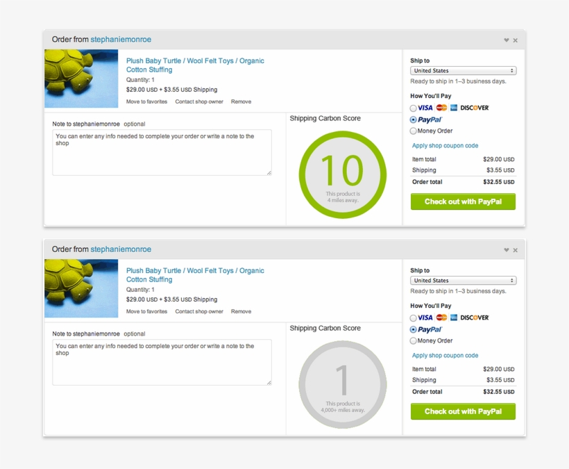The image size is (569, 469).
Task: Click the note resize handle in bottom order
Action: [269, 383]
